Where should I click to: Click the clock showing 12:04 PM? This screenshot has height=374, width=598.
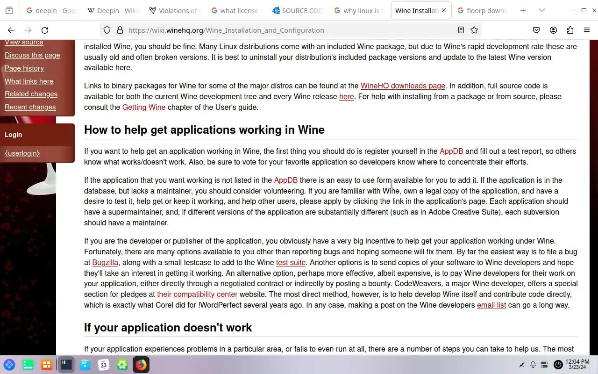(577, 364)
